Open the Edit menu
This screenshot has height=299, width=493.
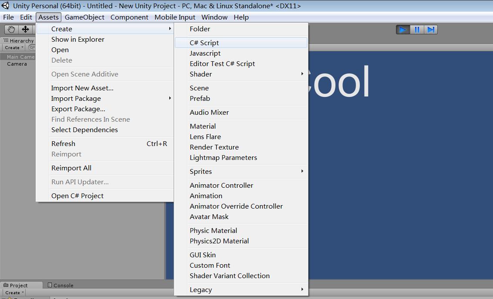26,17
